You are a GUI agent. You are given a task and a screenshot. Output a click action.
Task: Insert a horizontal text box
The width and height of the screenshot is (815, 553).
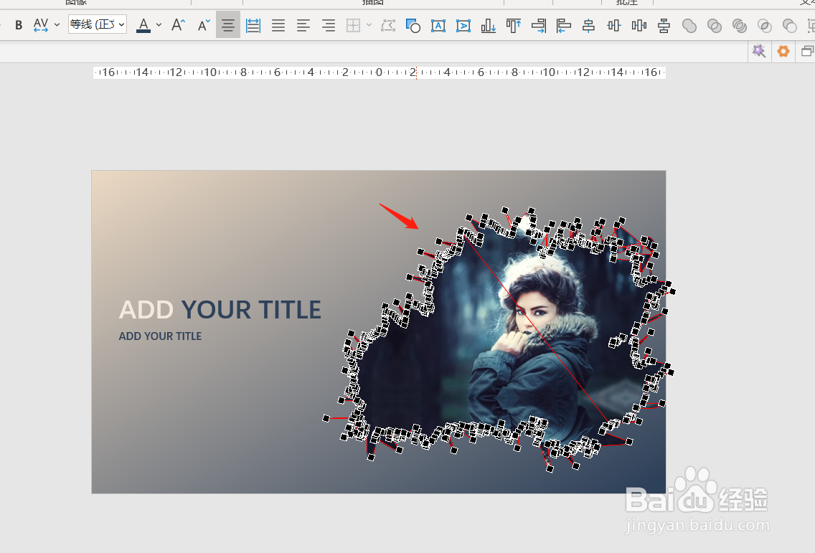tap(438, 25)
